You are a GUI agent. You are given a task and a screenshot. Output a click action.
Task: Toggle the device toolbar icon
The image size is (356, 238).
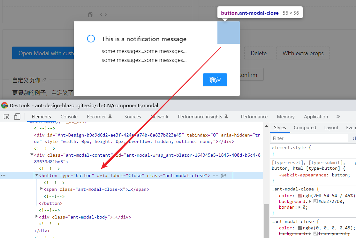[x=17, y=116]
